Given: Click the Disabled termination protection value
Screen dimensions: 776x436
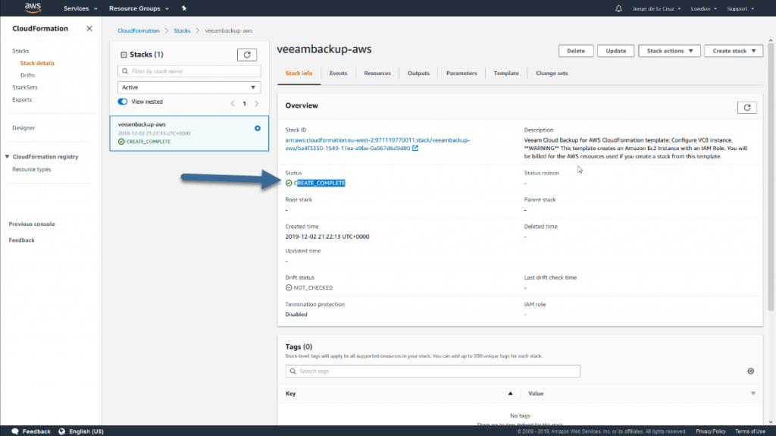Looking at the screenshot, I should click(x=296, y=315).
